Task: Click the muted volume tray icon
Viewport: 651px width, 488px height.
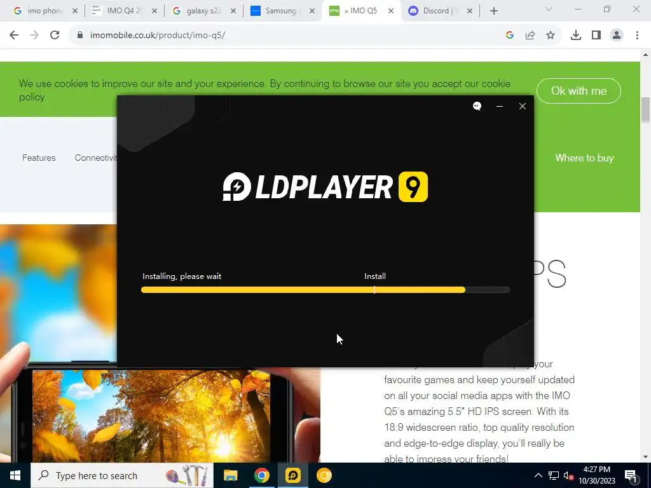Action: coord(568,475)
